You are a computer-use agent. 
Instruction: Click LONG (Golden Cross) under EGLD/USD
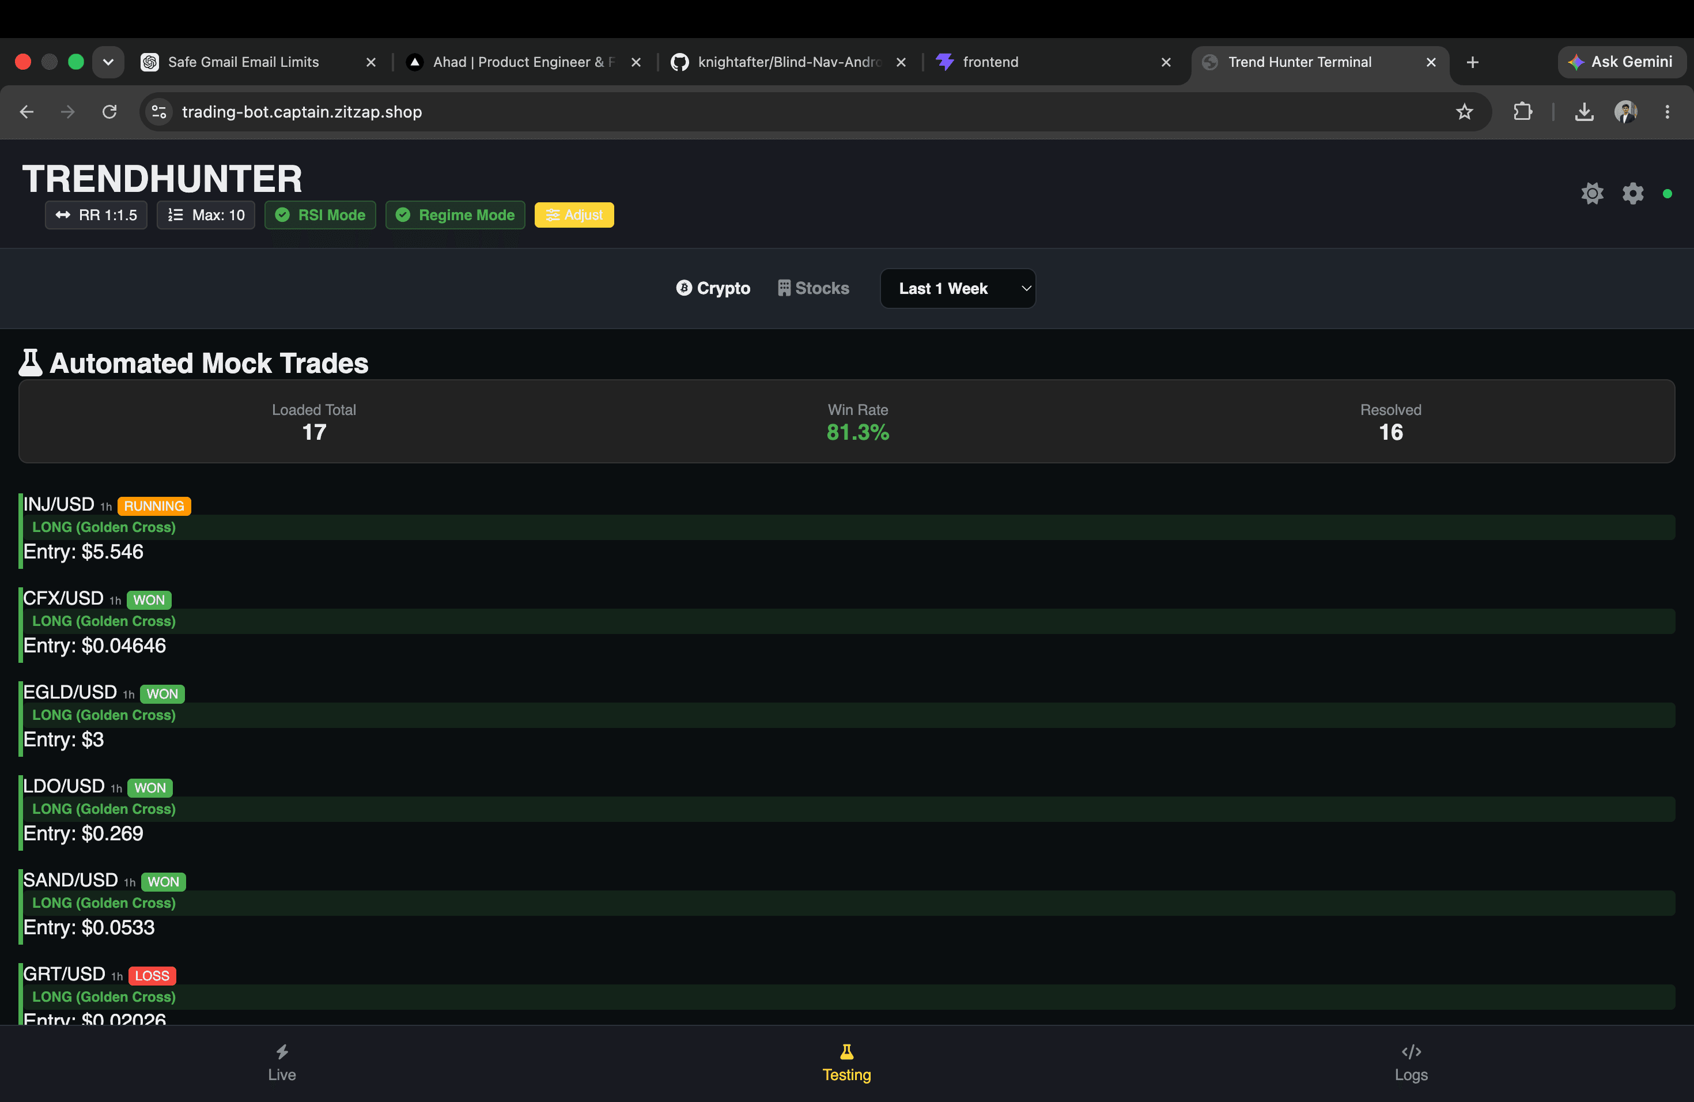[x=104, y=715]
